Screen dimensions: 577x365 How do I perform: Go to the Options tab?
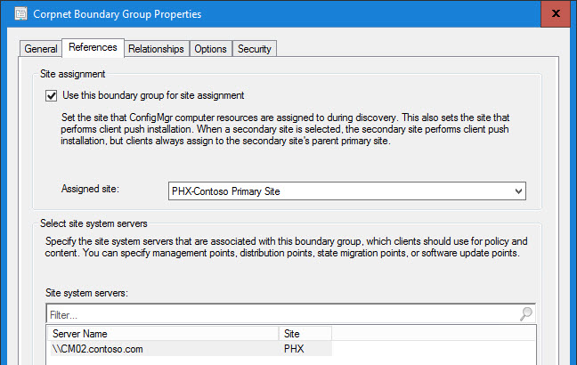coord(211,49)
